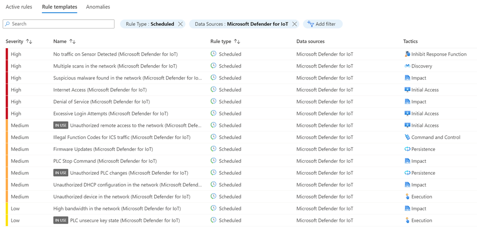This screenshot has width=477, height=228.
Task: Sort rule templates by Name
Action: click(x=73, y=42)
